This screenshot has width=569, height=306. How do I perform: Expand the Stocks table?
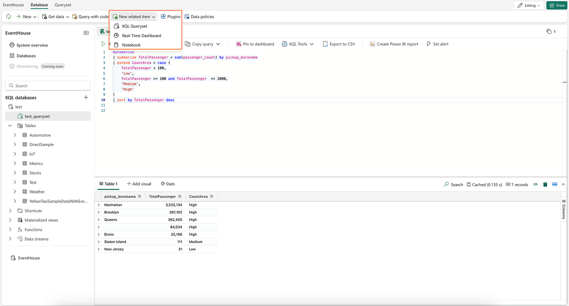coord(15,173)
